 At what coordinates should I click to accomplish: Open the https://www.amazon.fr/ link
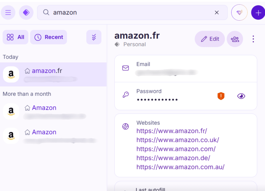[172, 131]
